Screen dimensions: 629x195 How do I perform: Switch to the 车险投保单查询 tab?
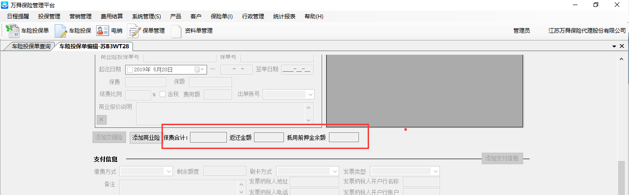(x=31, y=46)
